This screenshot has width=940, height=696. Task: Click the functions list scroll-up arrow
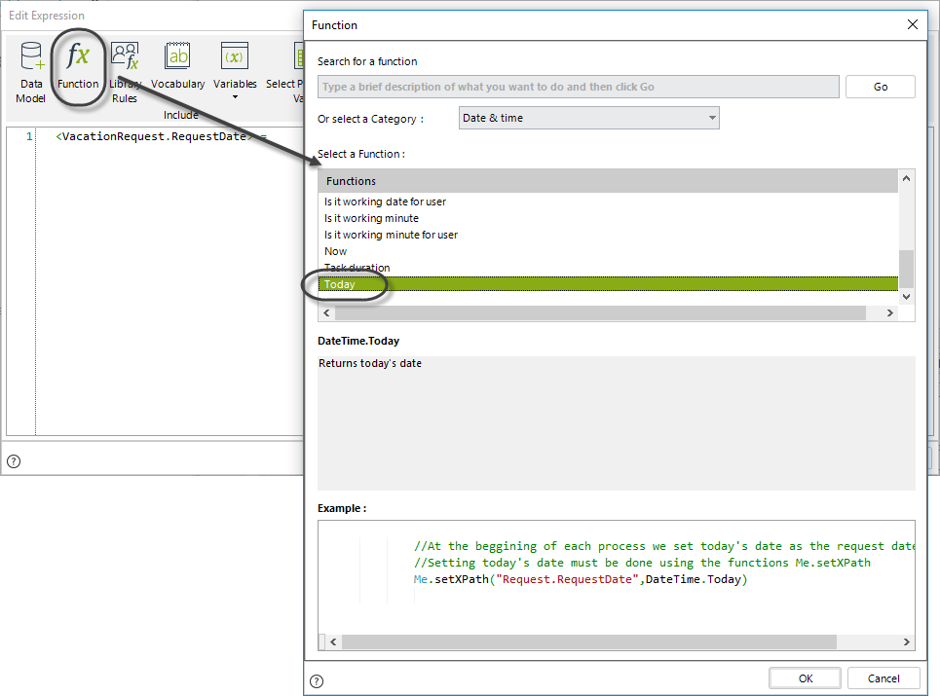(907, 178)
